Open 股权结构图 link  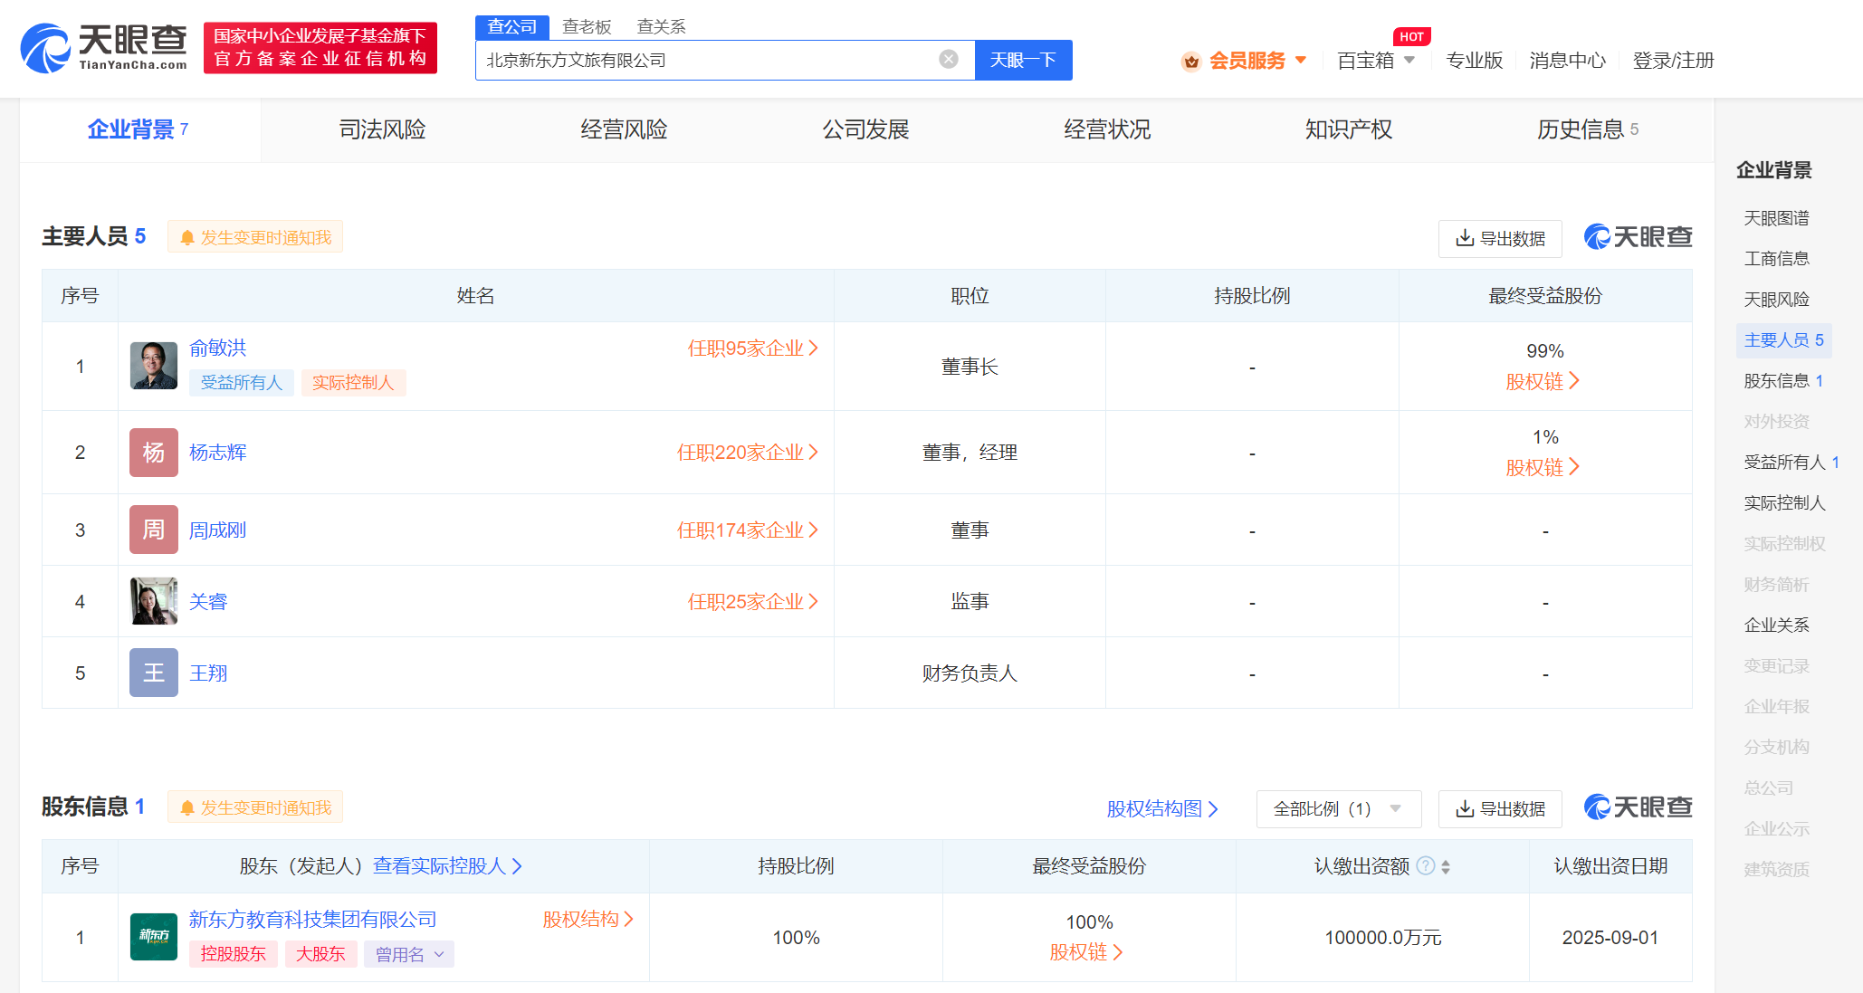(1162, 808)
